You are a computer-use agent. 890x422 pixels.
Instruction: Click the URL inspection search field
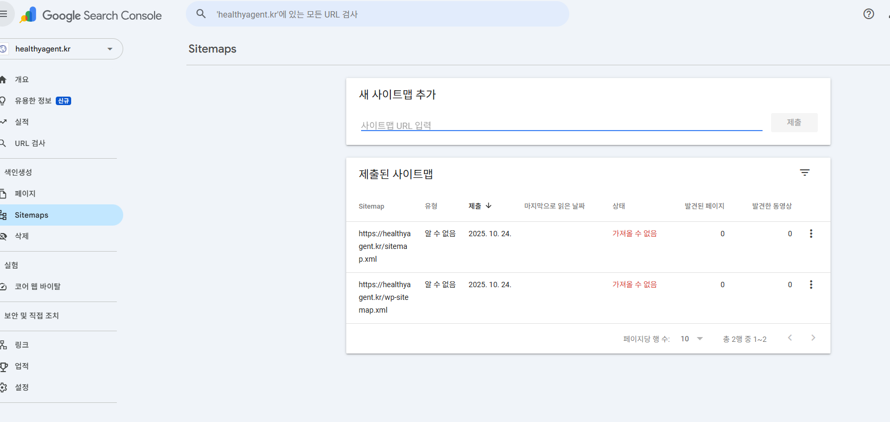[x=378, y=14]
